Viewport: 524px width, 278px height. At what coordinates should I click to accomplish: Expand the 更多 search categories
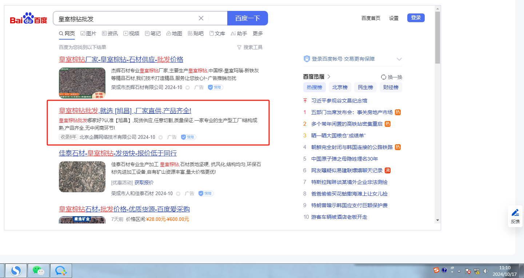257,33
